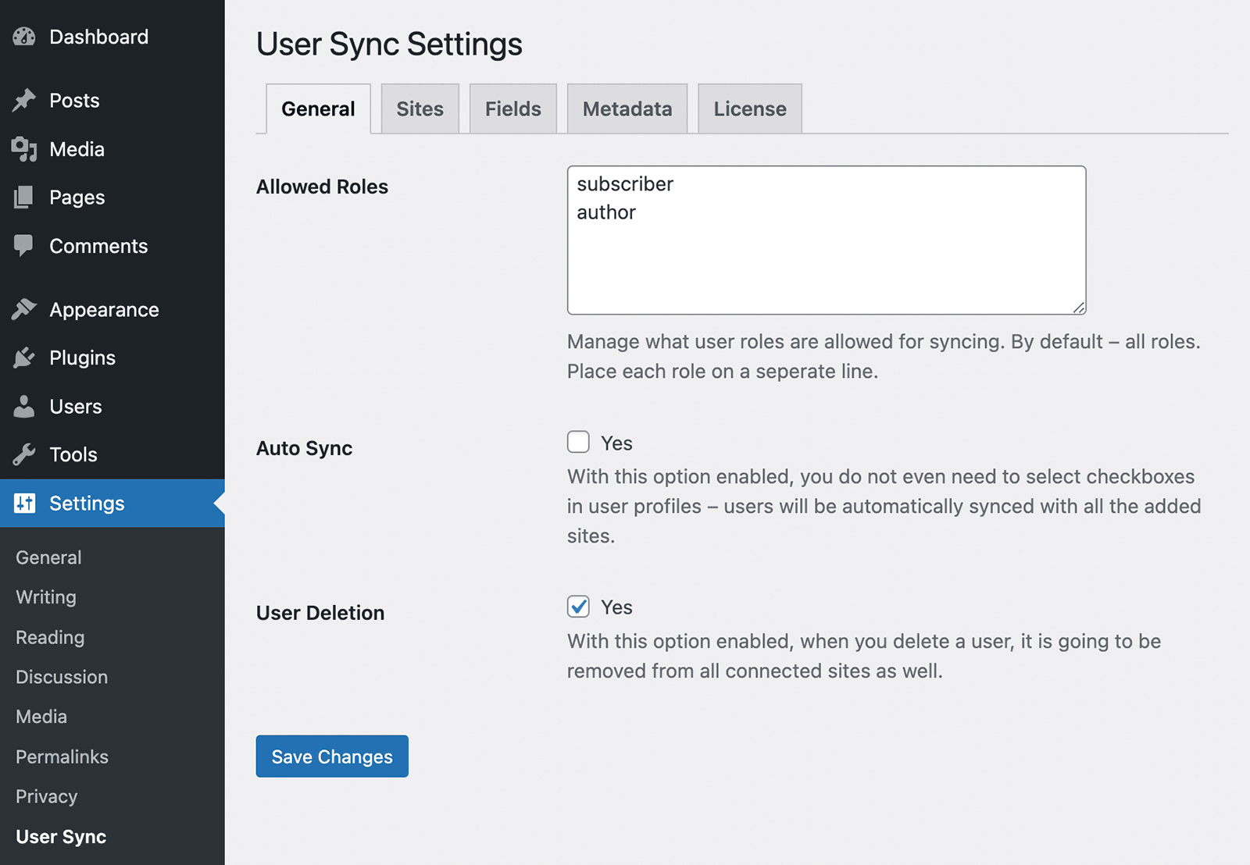Viewport: 1250px width, 865px height.
Task: Open the License tab
Action: (749, 109)
